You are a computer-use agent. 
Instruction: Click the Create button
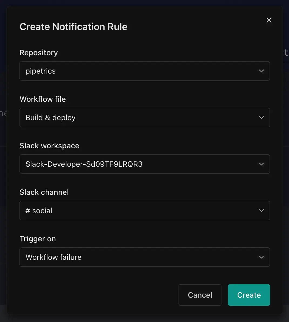pos(249,295)
